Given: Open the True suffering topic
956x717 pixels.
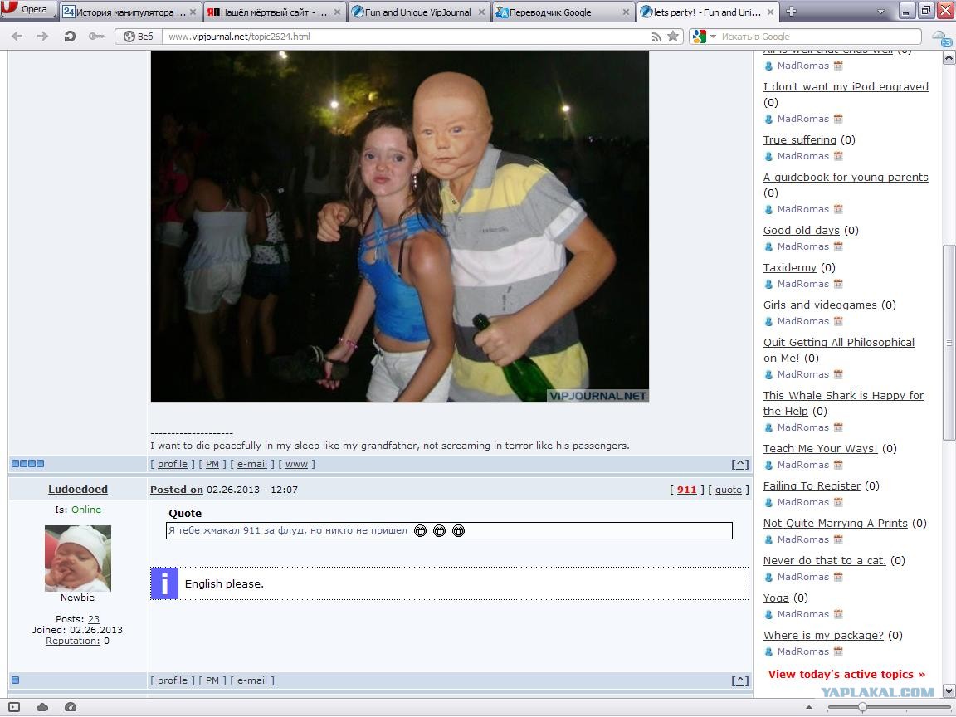Looking at the screenshot, I should point(800,139).
